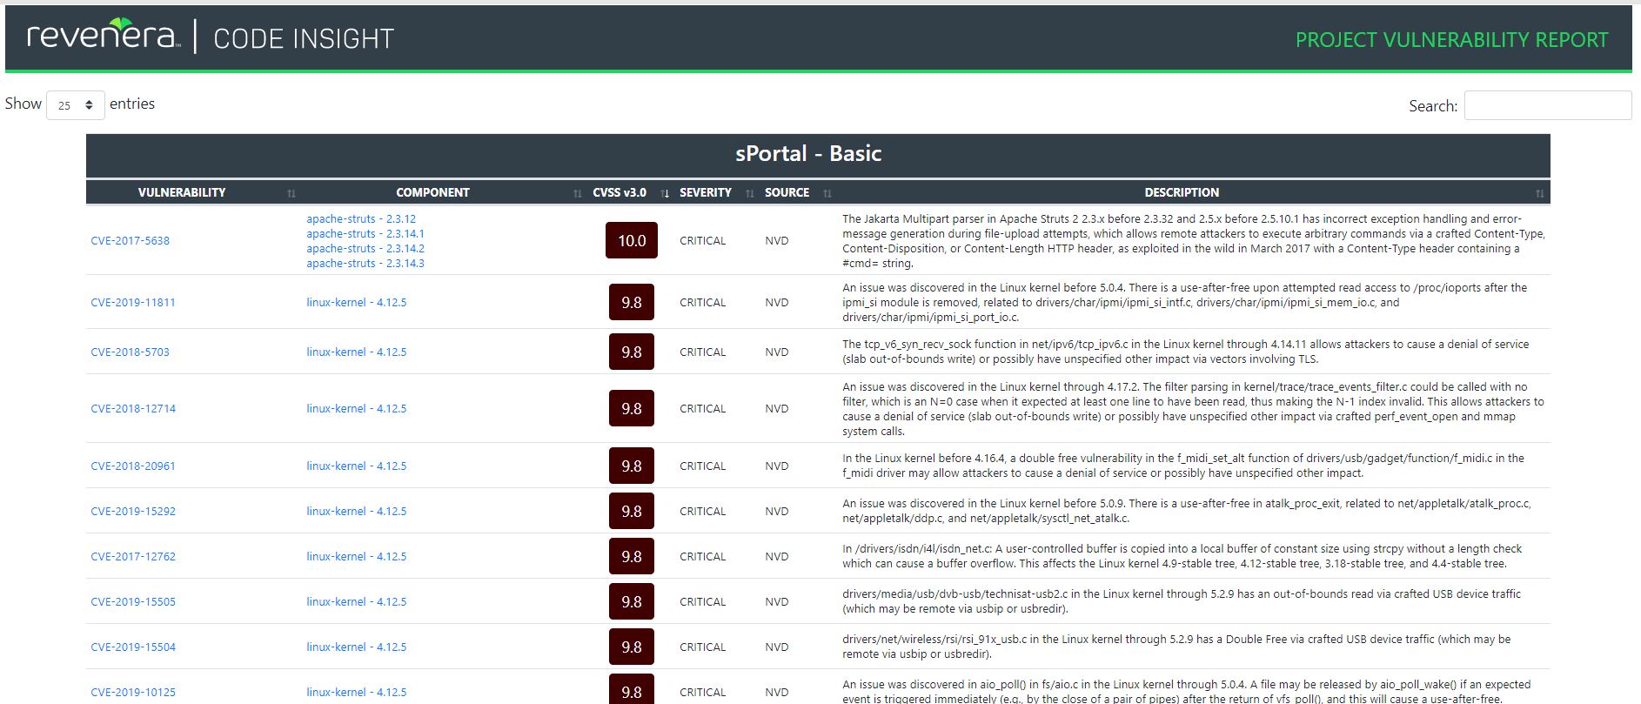The image size is (1641, 704).
Task: Click PROJECT VULNERABILITY REPORT heading
Action: click(x=1451, y=40)
